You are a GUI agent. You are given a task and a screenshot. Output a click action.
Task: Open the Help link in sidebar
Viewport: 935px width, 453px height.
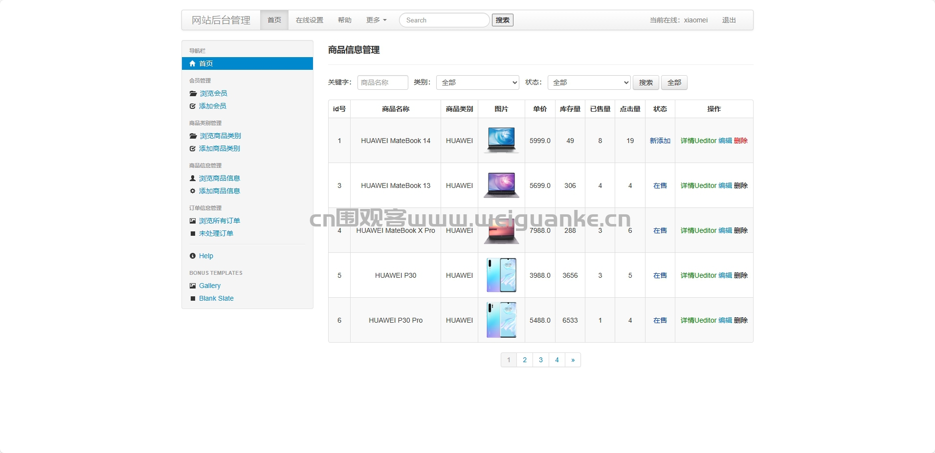(x=206, y=256)
